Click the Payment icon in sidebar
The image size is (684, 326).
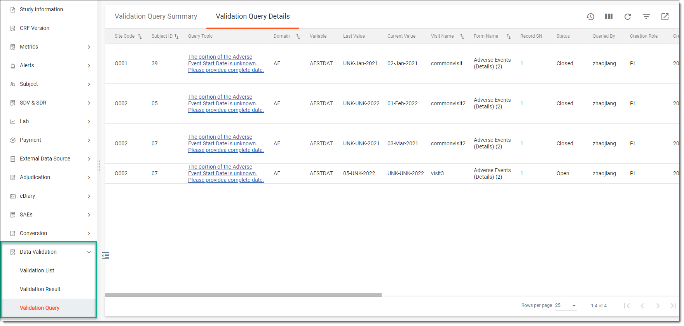tap(13, 140)
